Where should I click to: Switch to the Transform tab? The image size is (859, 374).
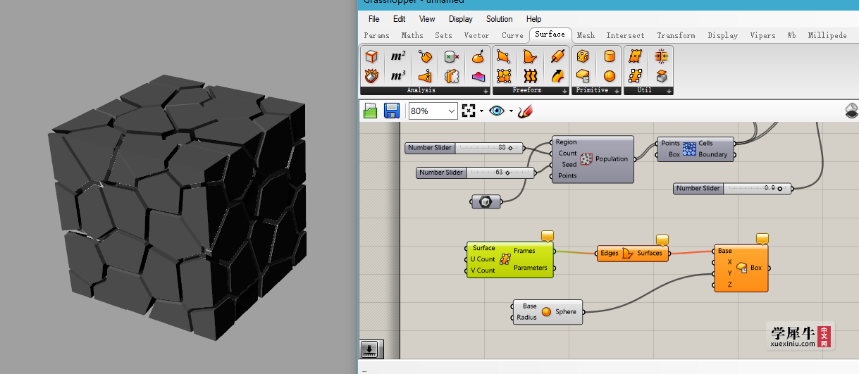click(676, 35)
